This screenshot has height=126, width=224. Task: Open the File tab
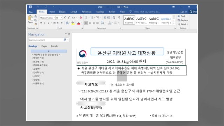[x=31, y=12]
